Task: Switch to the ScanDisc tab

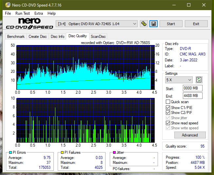Action: [98, 37]
